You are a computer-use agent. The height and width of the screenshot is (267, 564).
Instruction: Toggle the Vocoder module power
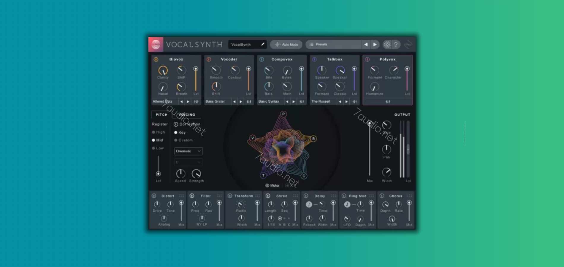[x=209, y=59]
